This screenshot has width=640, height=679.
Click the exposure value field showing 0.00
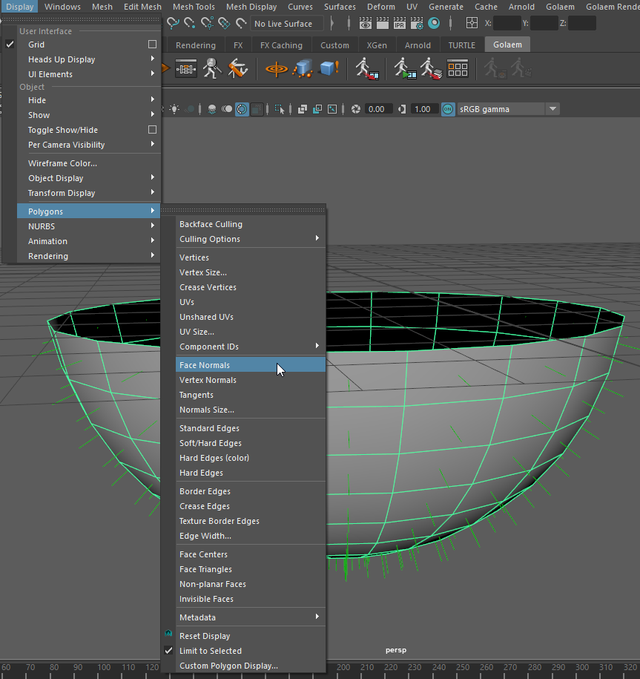click(x=376, y=109)
